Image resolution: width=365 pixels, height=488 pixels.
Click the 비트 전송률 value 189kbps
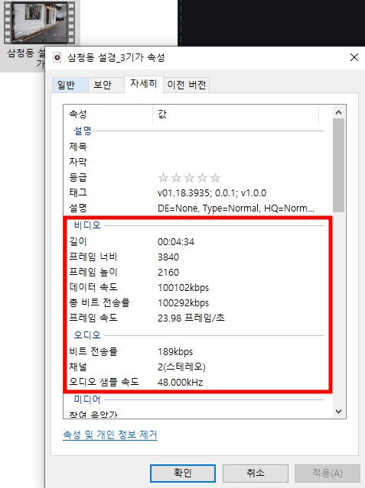tap(175, 352)
